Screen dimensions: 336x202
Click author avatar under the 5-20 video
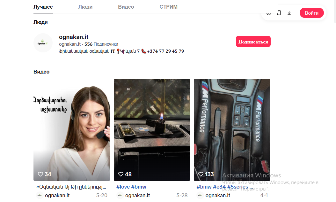click(40, 195)
